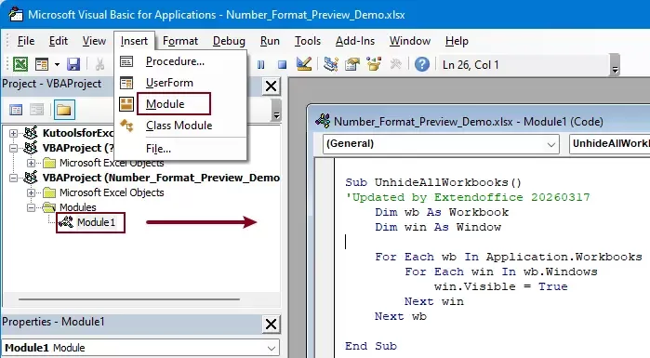Image resolution: width=650 pixels, height=358 pixels.
Task: Open the Module1 Module properties dropdown
Action: tap(272, 348)
